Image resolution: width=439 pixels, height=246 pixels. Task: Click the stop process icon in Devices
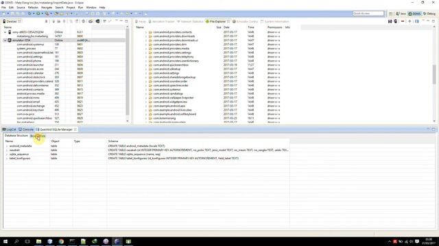(83, 21)
